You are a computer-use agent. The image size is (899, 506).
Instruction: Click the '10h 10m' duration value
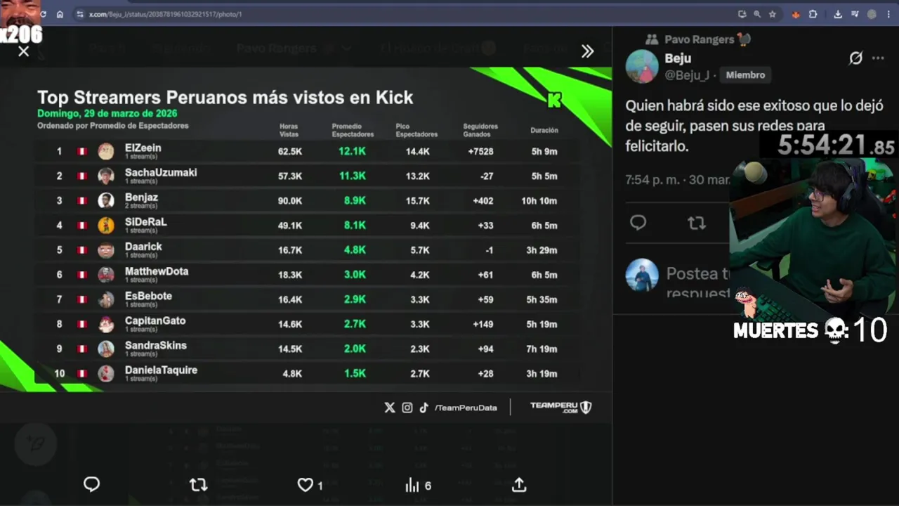pyautogui.click(x=539, y=201)
